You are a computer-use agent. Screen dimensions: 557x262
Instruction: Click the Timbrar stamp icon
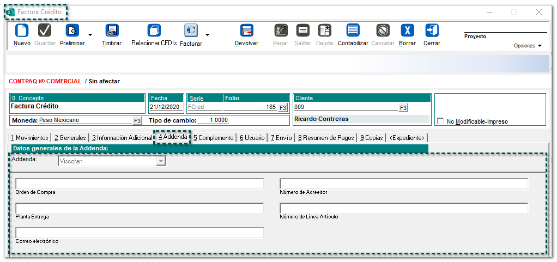(x=112, y=31)
